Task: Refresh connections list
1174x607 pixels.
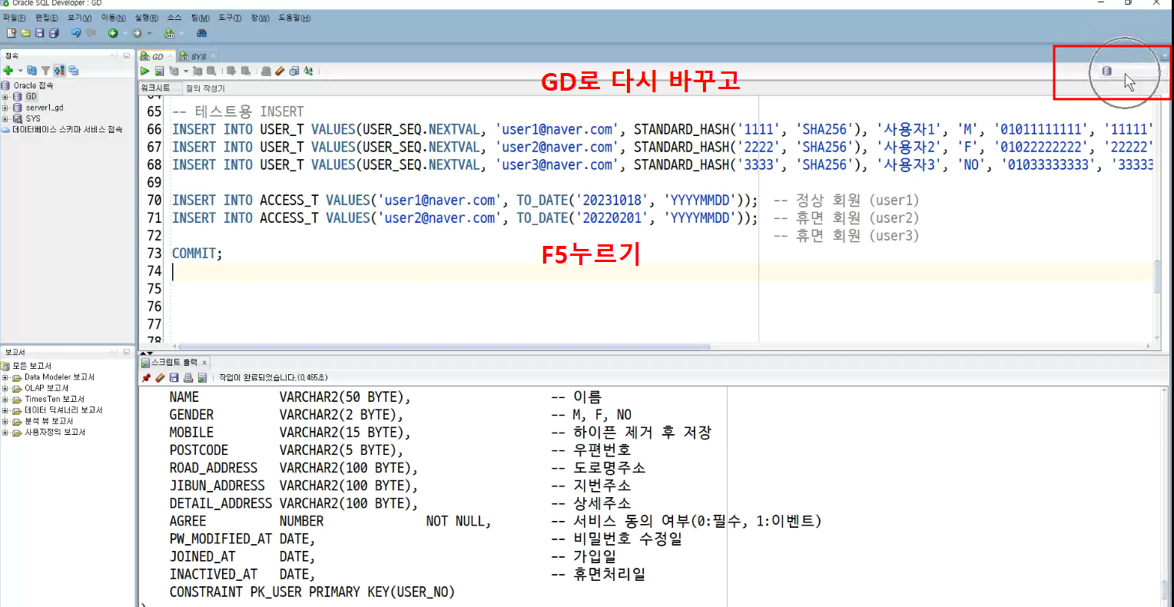Action: click(x=32, y=71)
